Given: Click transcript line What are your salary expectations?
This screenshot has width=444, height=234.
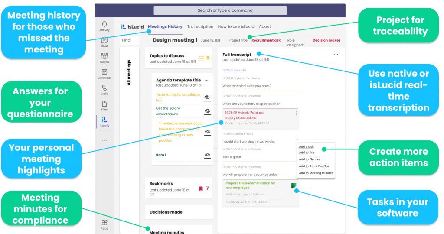Looking at the screenshot, I should click(x=251, y=104).
